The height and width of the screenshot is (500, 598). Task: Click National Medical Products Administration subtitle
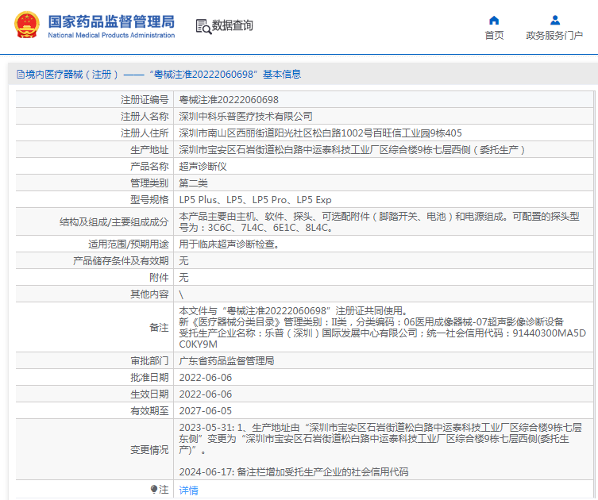(111, 35)
